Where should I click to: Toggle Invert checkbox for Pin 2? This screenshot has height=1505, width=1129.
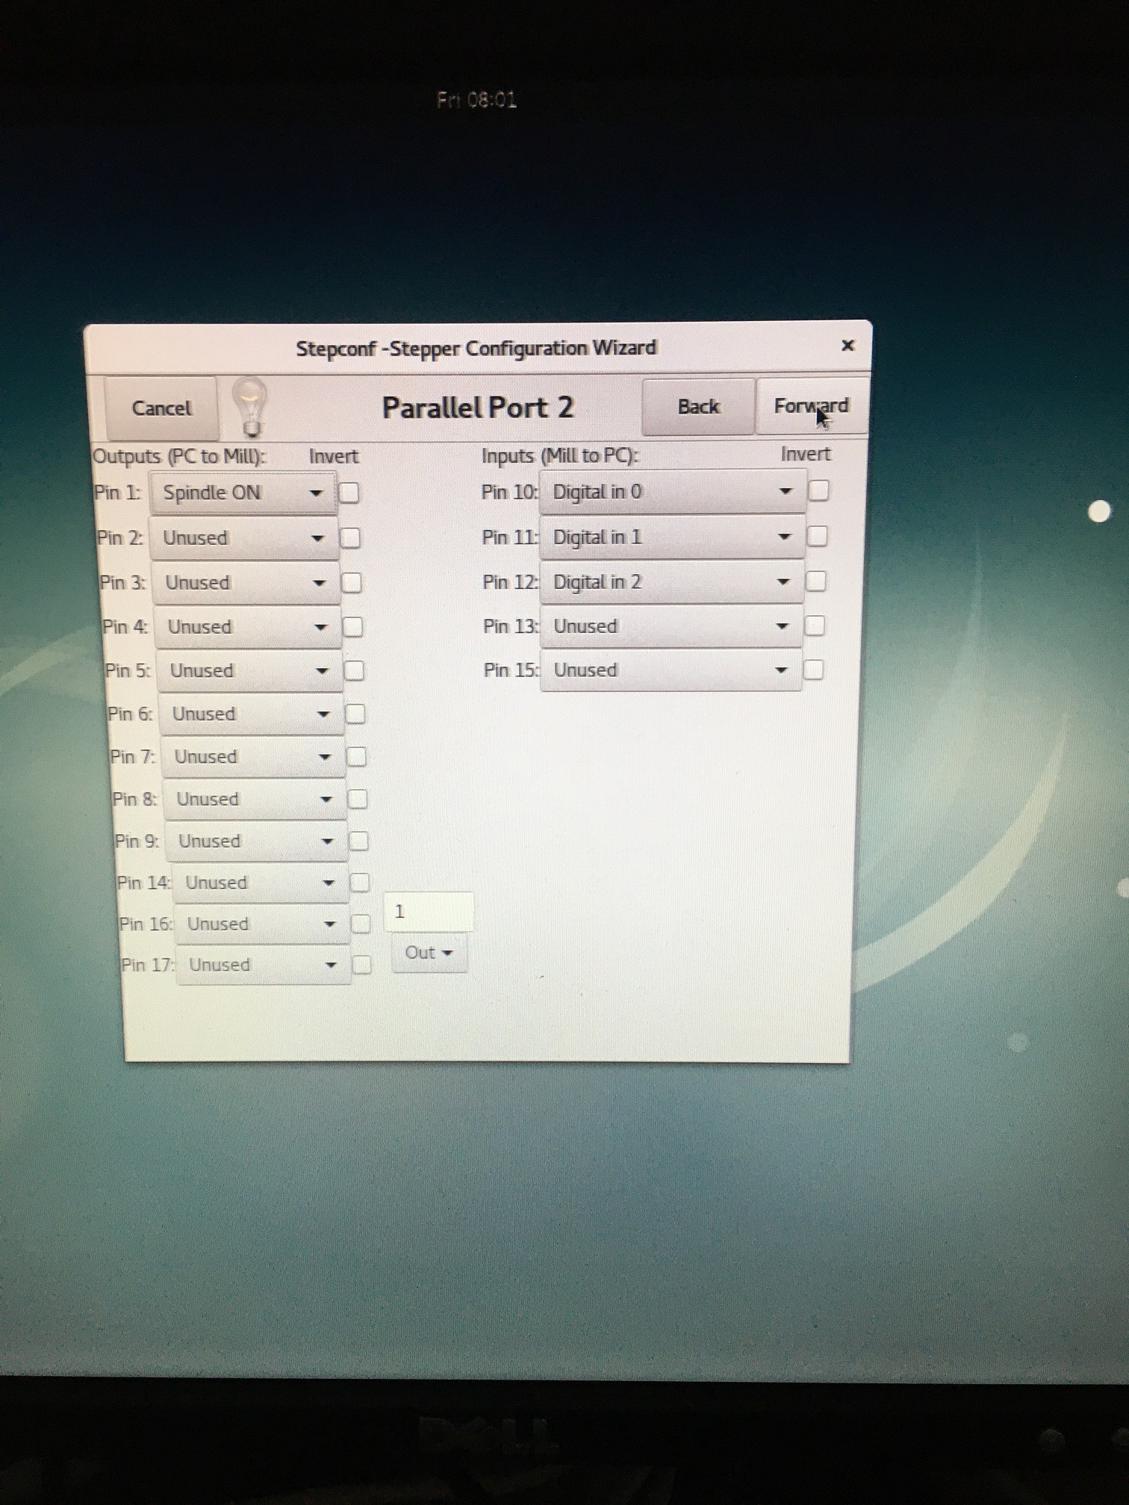(350, 538)
